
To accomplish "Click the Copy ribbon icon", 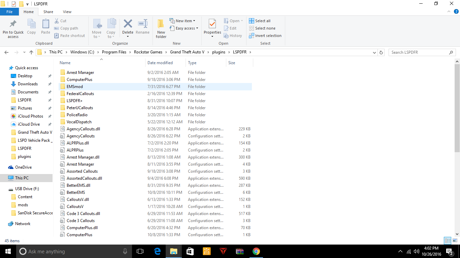I will [31, 24].
